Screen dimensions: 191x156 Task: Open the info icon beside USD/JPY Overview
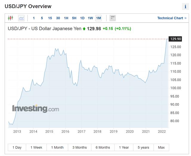(x=185, y=7)
